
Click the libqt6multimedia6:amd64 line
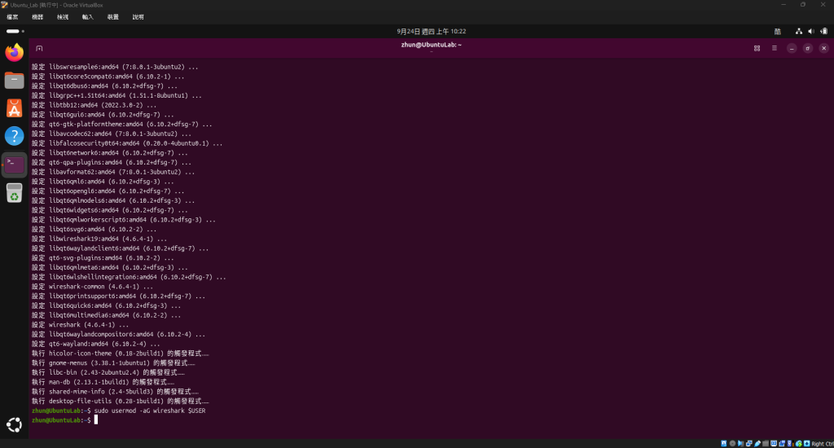[x=106, y=315]
